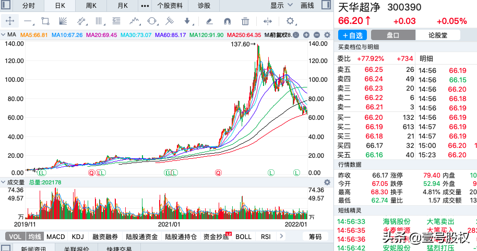Select the circle cycle tool
Screen dimensions: 477x251
pyautogui.click(x=152, y=21)
